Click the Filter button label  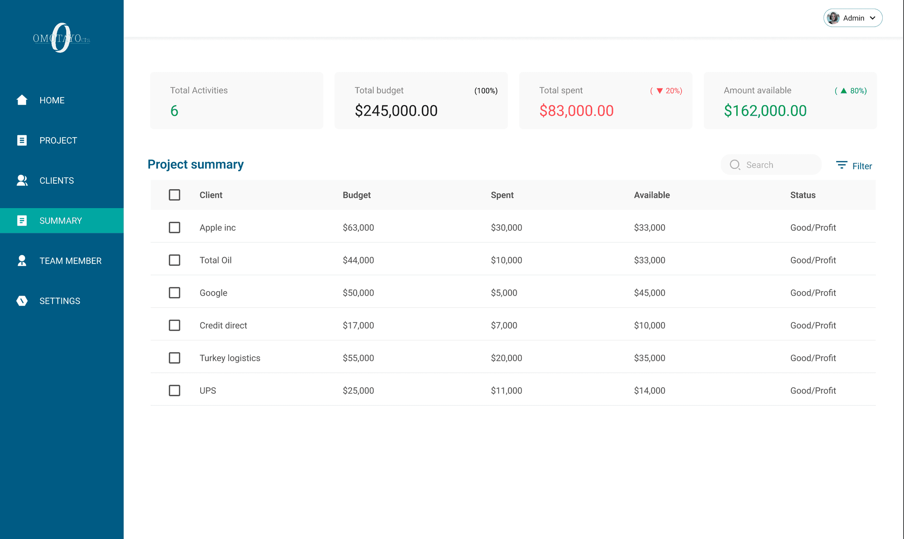[862, 166]
